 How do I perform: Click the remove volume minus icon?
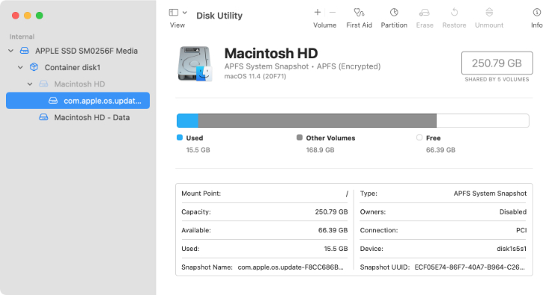[x=333, y=13]
